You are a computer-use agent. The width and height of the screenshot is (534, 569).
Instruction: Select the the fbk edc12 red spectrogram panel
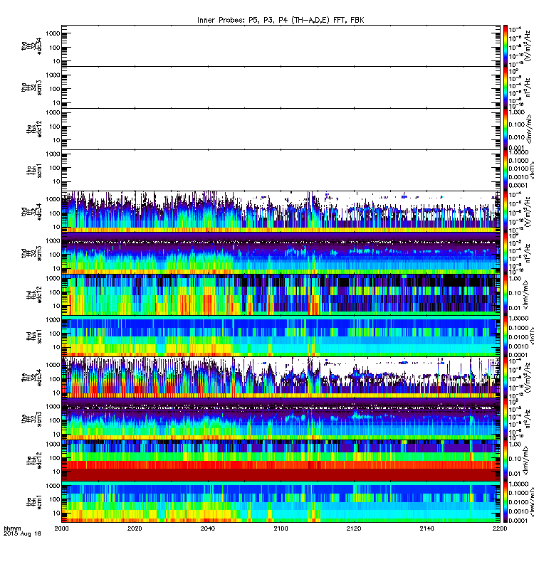click(x=281, y=460)
